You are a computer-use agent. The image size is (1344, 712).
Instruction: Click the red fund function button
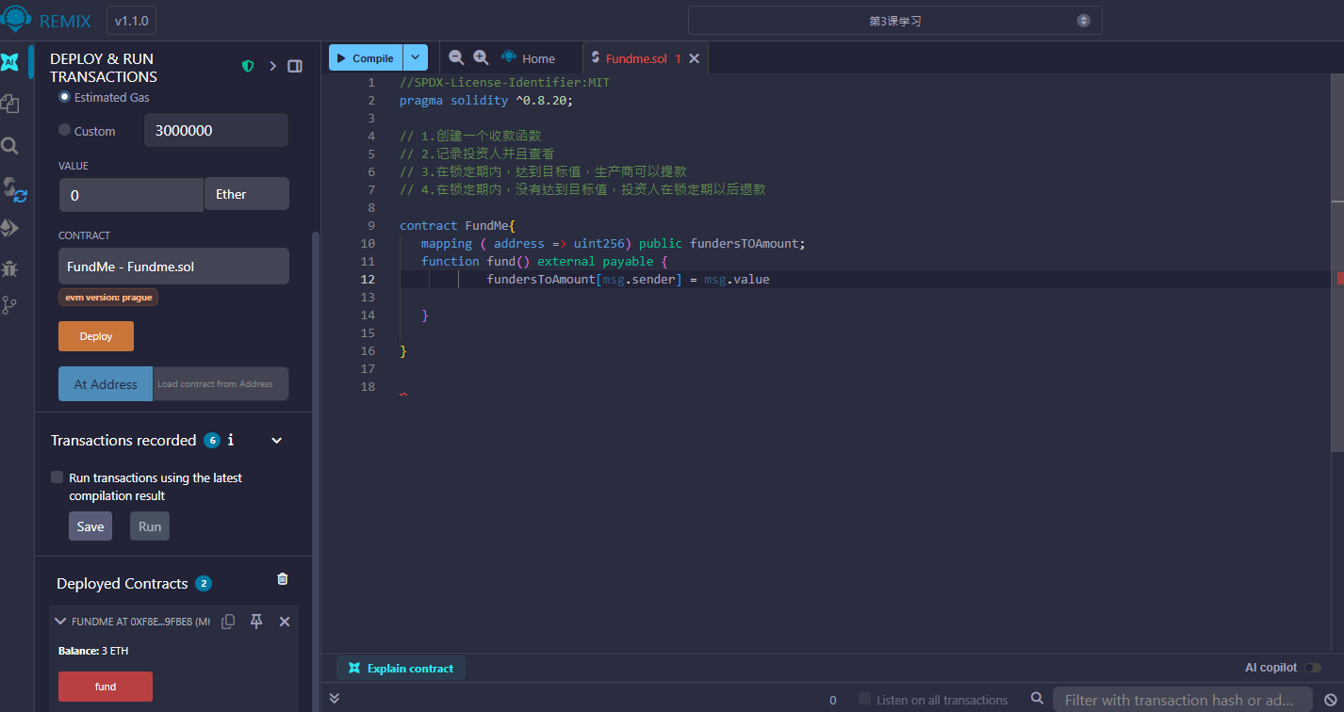[x=106, y=687]
